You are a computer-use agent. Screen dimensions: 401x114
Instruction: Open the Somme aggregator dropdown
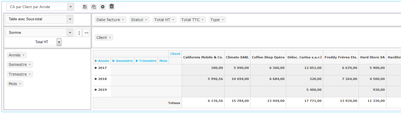(x=70, y=33)
